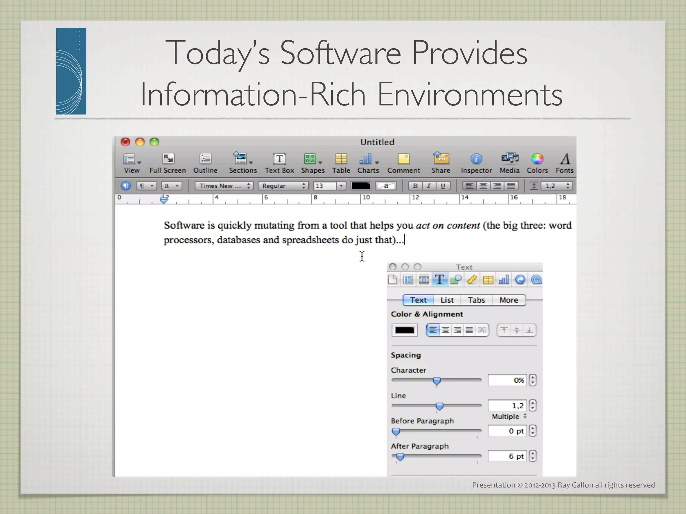Align text to middle vertically in Inspector

tap(517, 330)
